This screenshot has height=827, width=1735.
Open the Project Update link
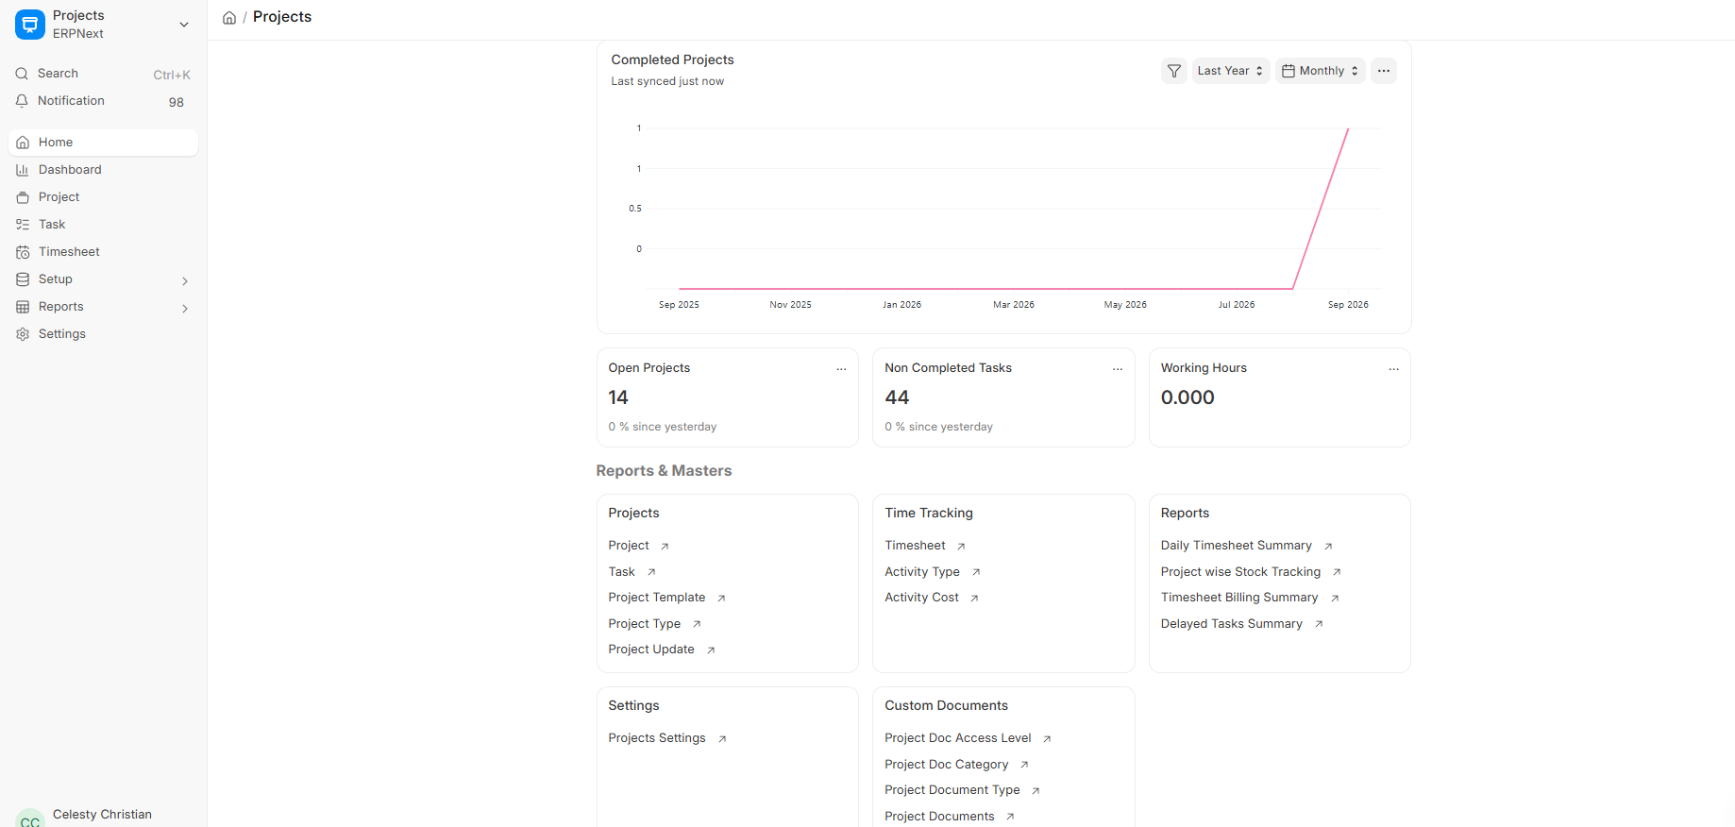[x=651, y=650]
